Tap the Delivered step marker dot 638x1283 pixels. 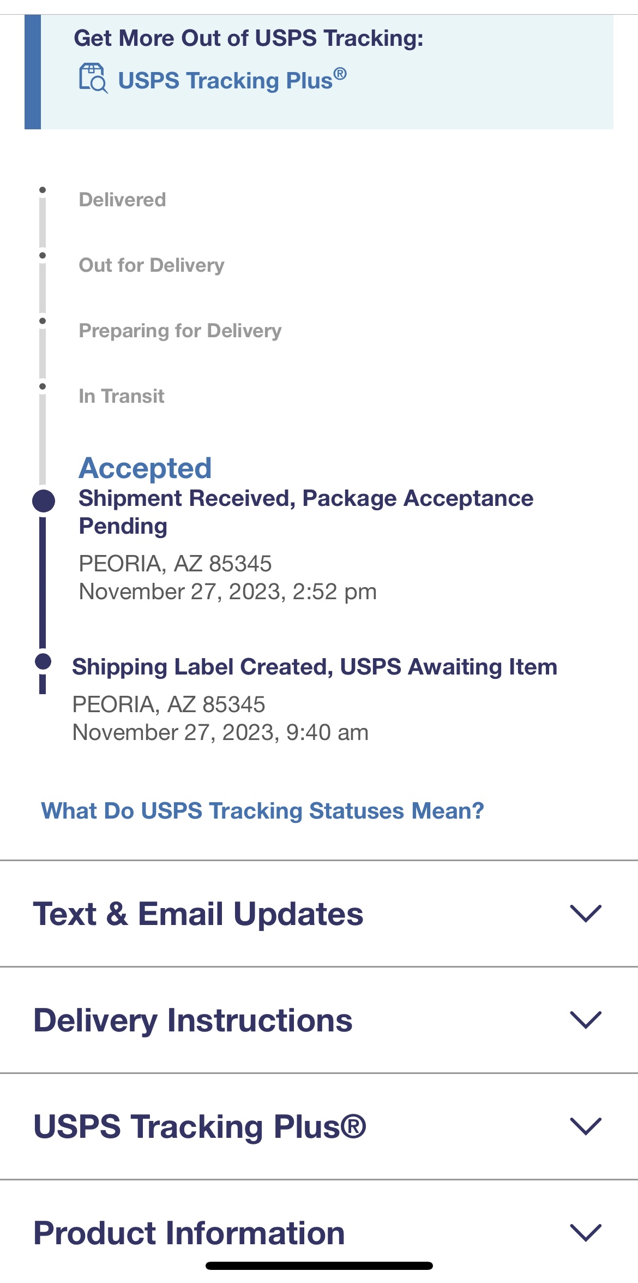(43, 190)
